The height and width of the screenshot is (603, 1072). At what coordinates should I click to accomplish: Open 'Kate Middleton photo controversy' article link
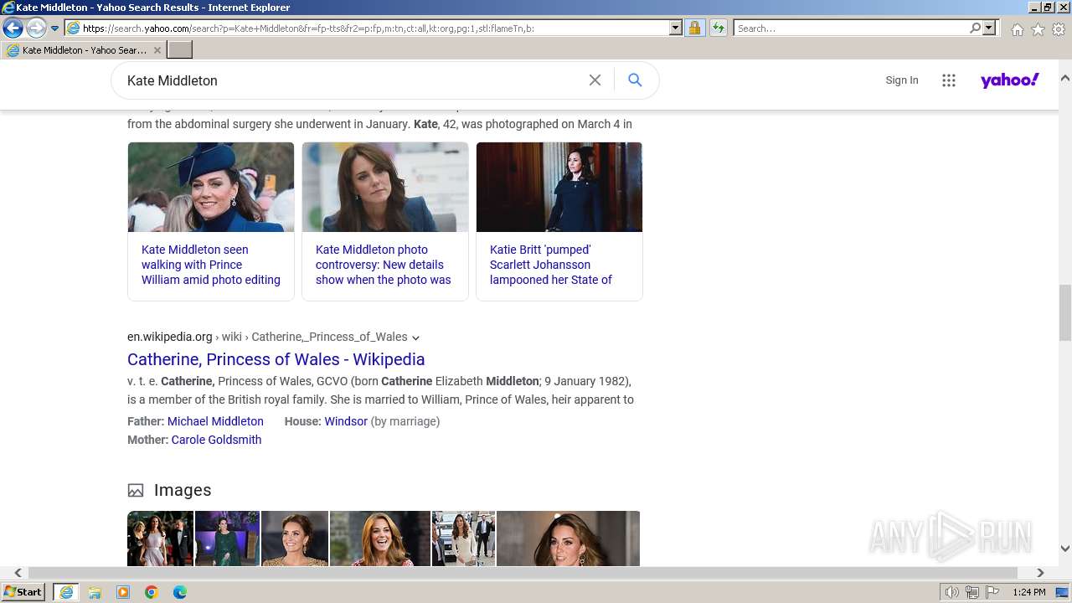[x=384, y=265]
